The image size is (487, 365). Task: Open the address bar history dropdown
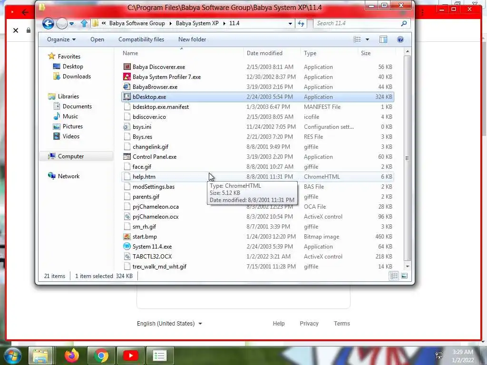(x=290, y=24)
